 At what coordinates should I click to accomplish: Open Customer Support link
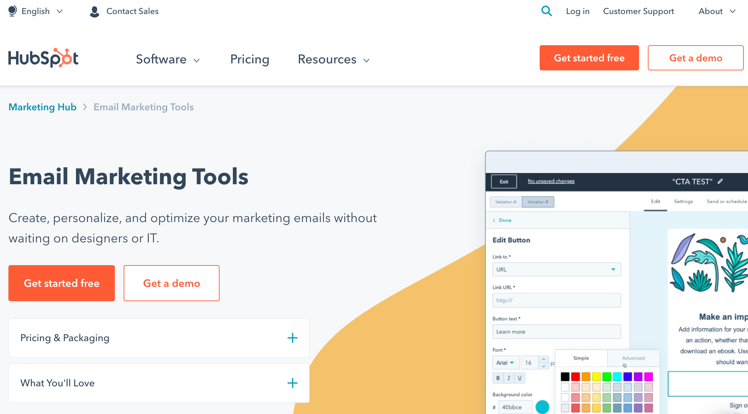point(638,11)
